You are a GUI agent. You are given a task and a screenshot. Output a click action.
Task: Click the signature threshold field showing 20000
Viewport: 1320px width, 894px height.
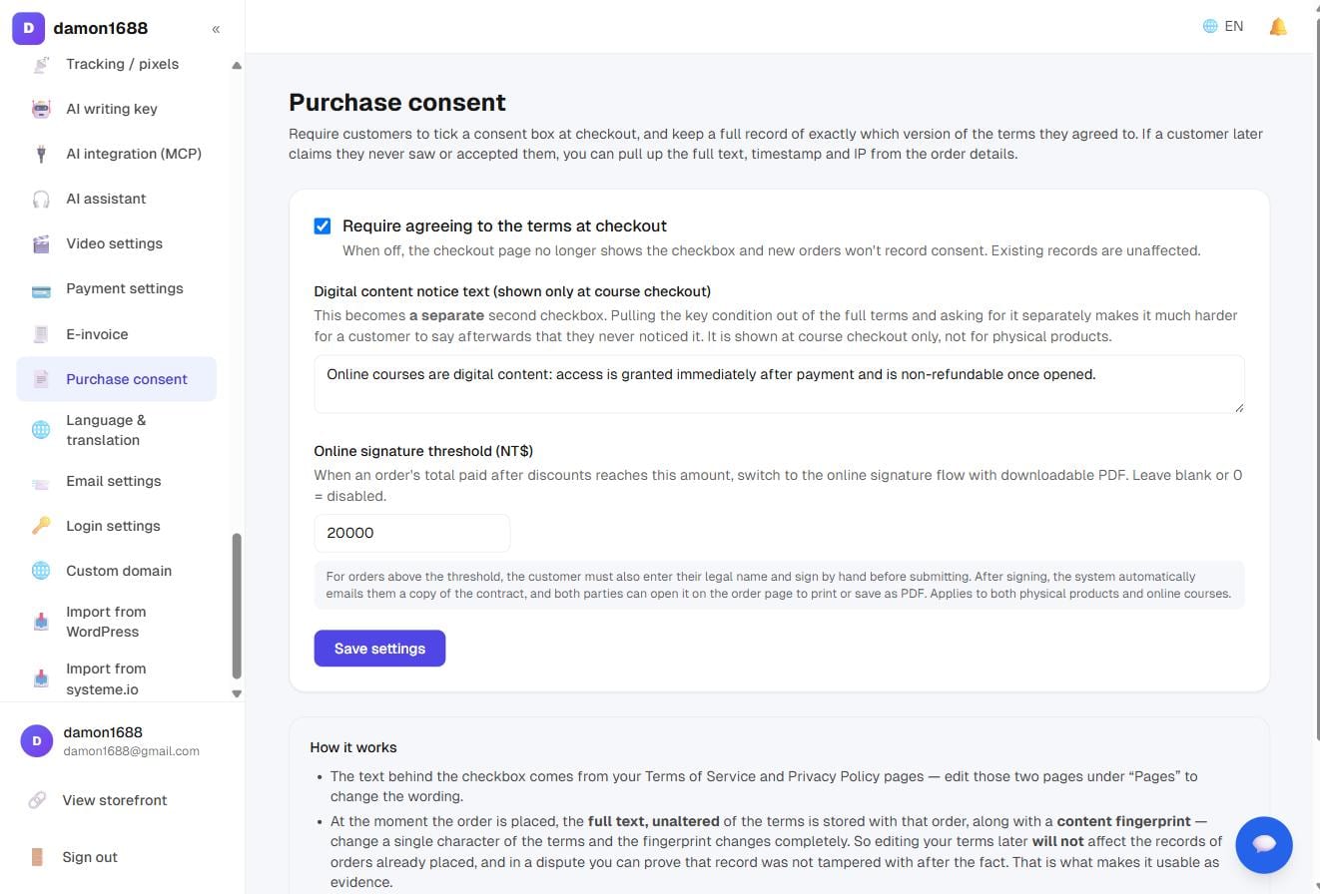click(412, 533)
